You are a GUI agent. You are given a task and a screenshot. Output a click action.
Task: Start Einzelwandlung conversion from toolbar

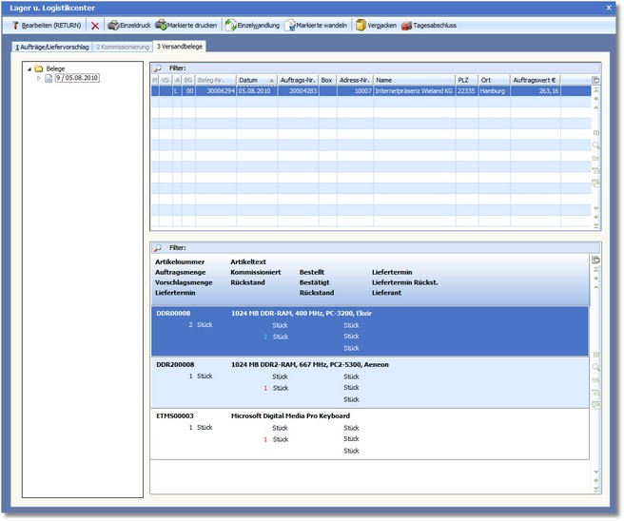click(x=251, y=26)
